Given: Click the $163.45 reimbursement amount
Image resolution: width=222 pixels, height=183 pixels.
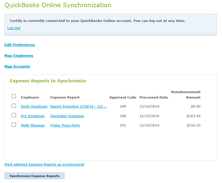Looking at the screenshot, I should [x=193, y=116].
